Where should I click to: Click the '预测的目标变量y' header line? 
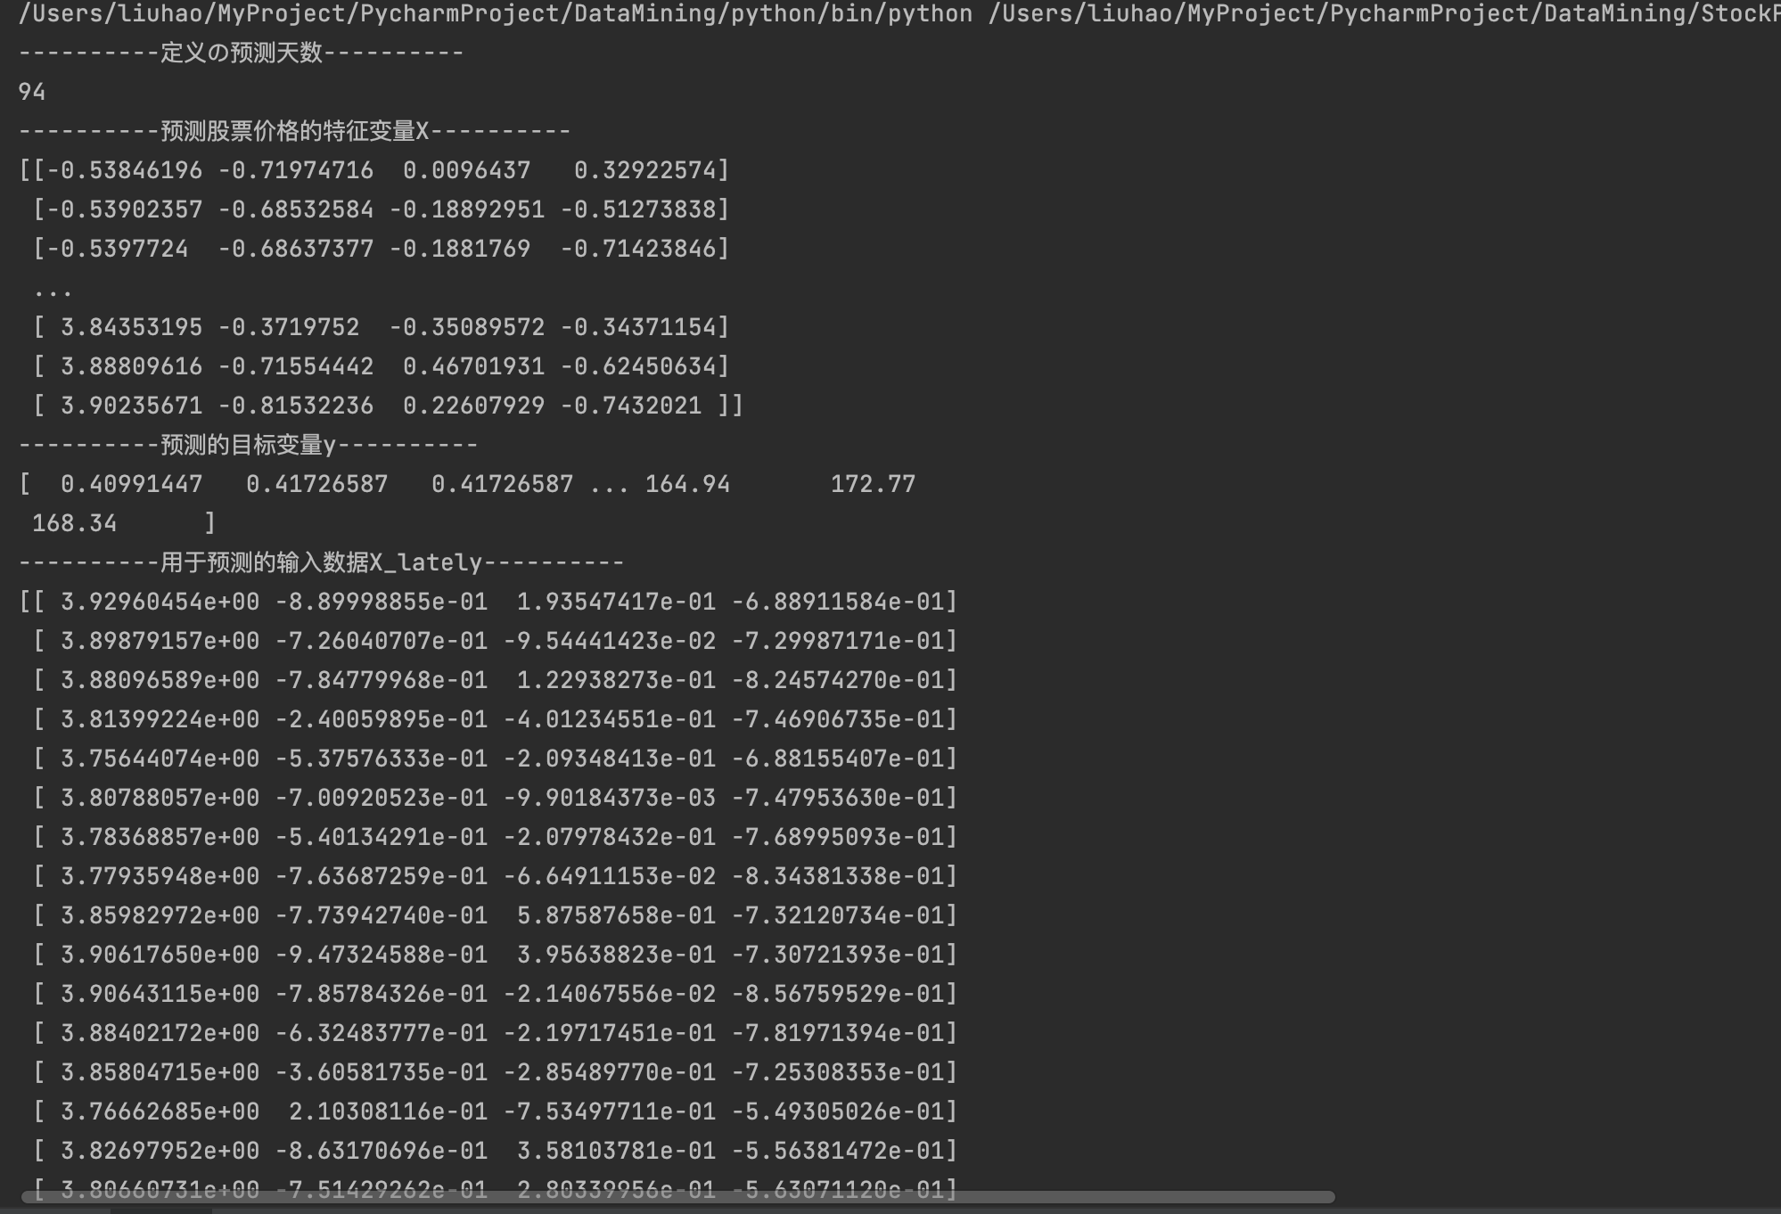248,445
